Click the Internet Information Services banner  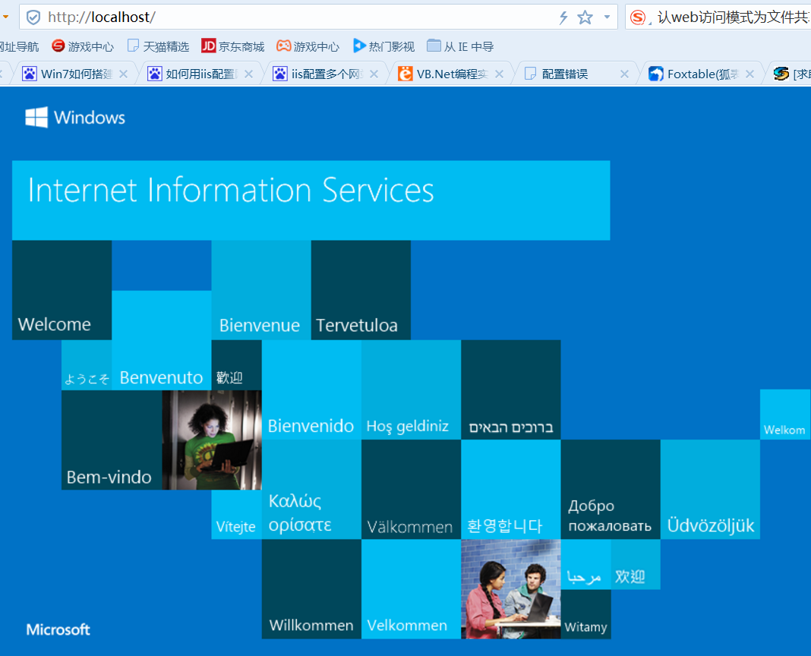point(311,200)
